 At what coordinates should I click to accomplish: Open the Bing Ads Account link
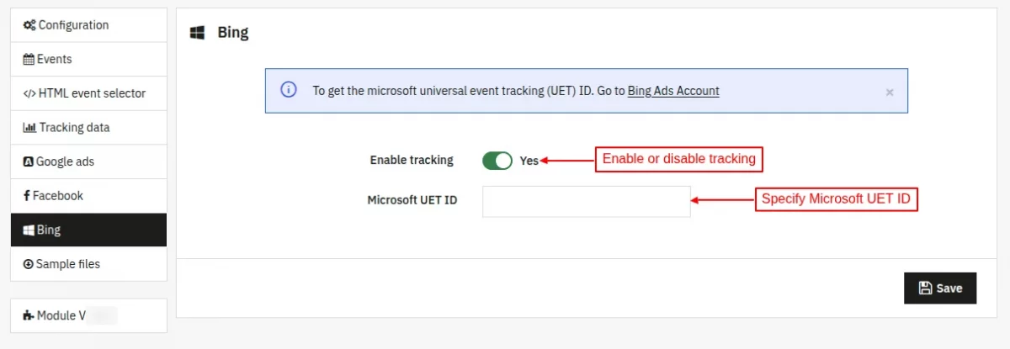point(673,91)
